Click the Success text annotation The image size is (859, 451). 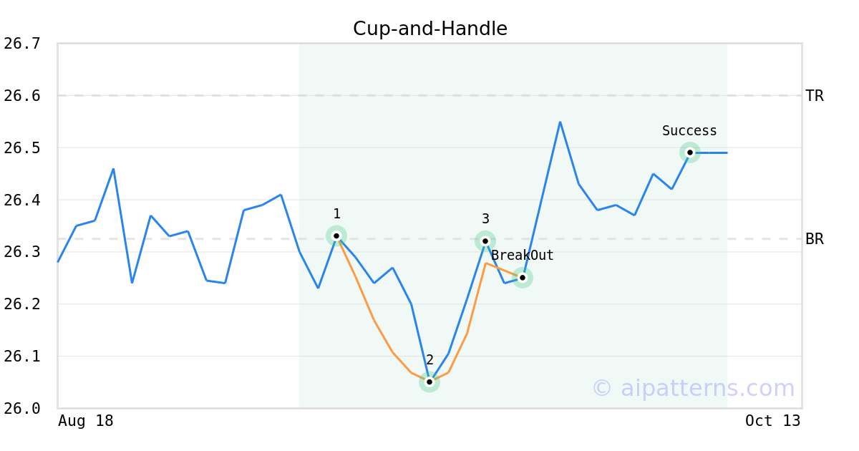689,131
